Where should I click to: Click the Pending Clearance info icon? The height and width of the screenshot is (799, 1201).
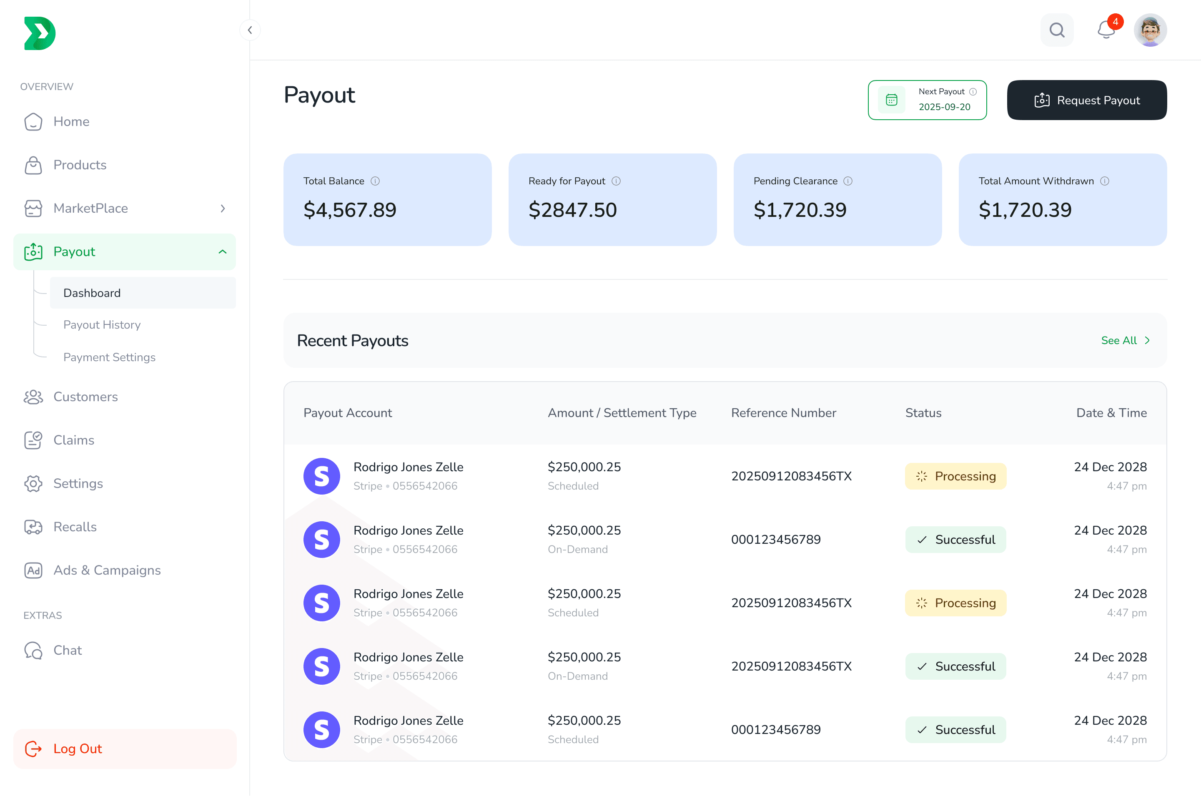click(847, 181)
